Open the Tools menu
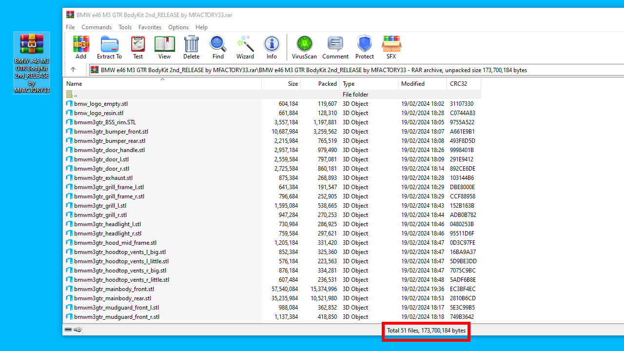 (125, 27)
